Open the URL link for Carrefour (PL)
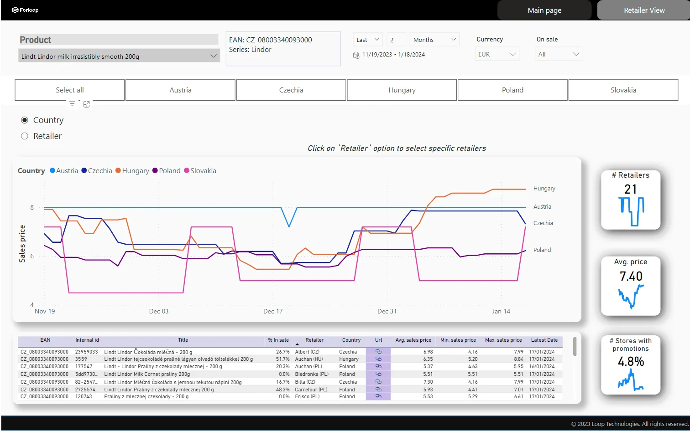Screen dimensions: 690x431 coord(378,390)
